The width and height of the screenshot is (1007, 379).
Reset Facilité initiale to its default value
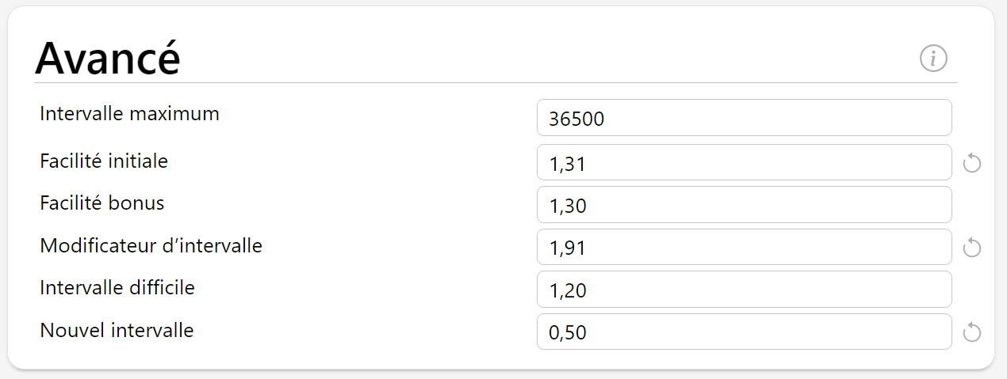pos(972,163)
